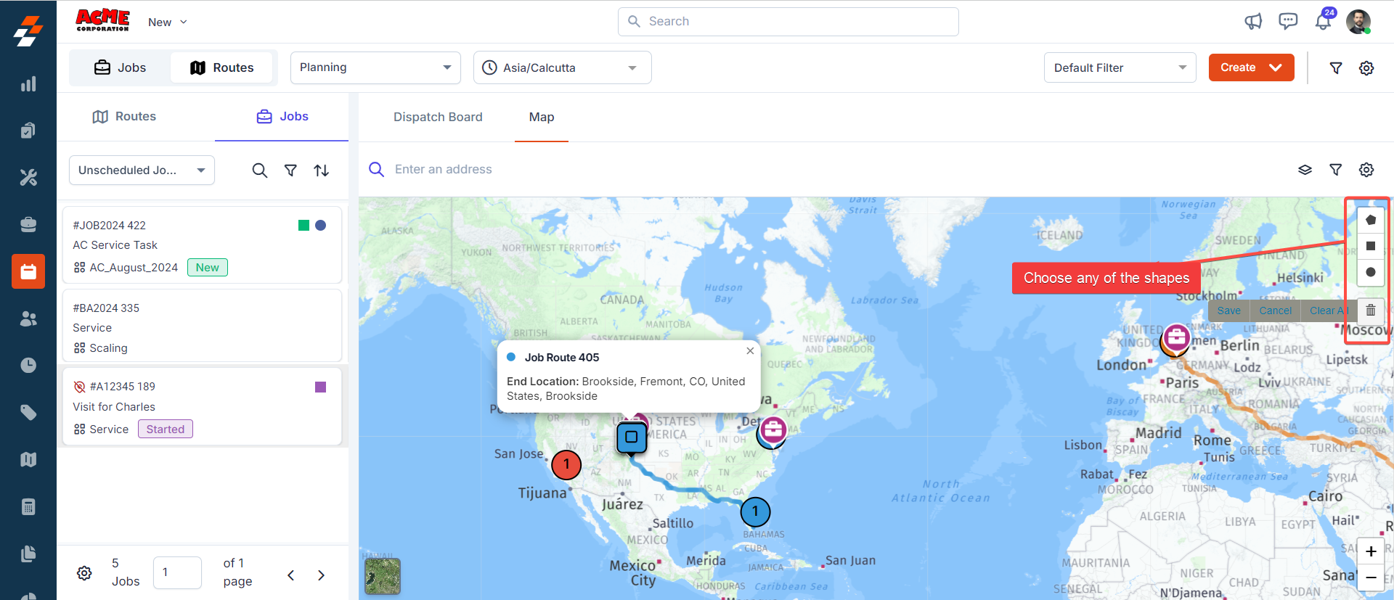This screenshot has width=1394, height=600.
Task: Open the Asia/Calcutta timezone dropdown
Action: (x=562, y=67)
